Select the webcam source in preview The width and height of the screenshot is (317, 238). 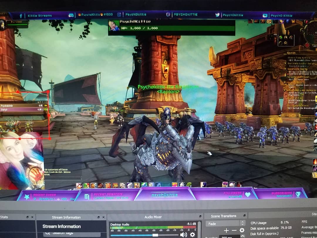(x=22, y=160)
